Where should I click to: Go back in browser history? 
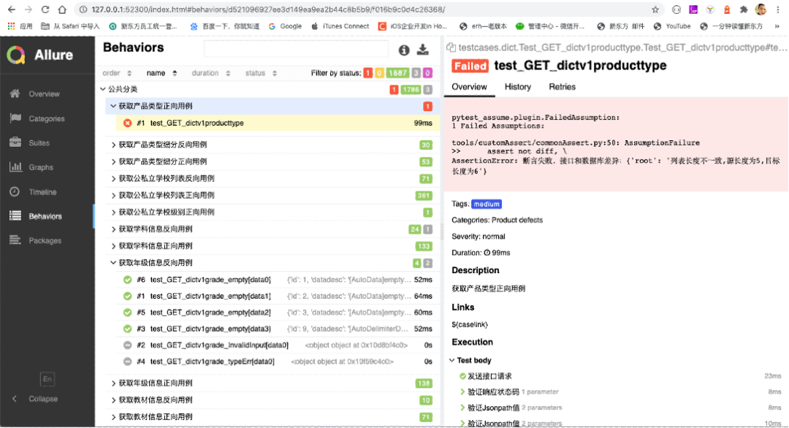[x=12, y=9]
